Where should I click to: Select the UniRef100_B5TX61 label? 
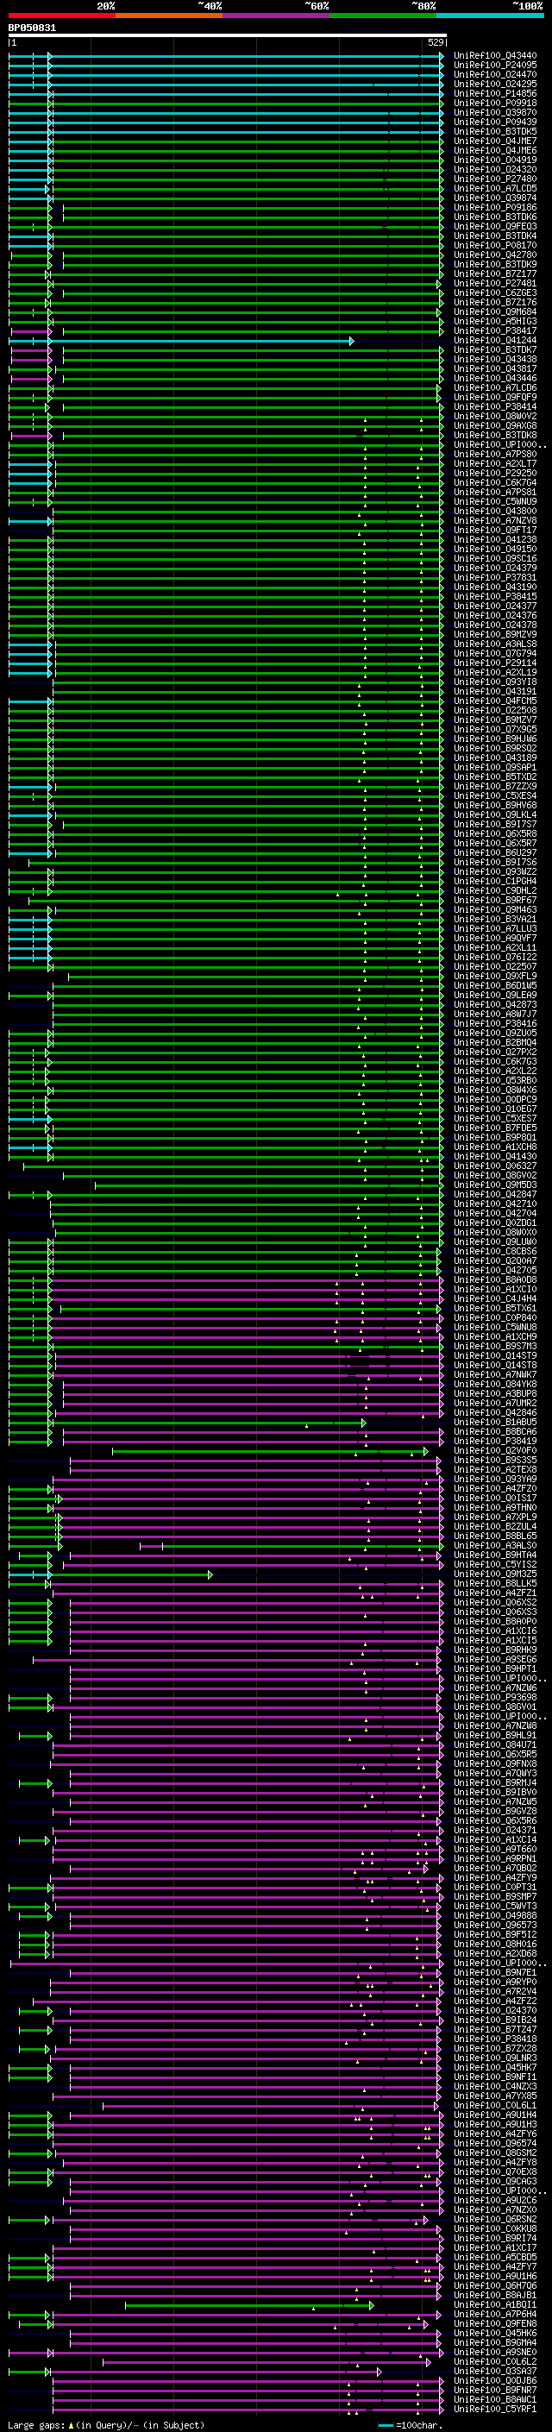coord(495,1308)
